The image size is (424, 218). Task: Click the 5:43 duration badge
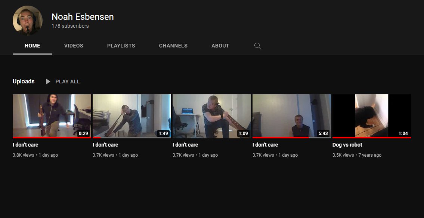[323, 133]
